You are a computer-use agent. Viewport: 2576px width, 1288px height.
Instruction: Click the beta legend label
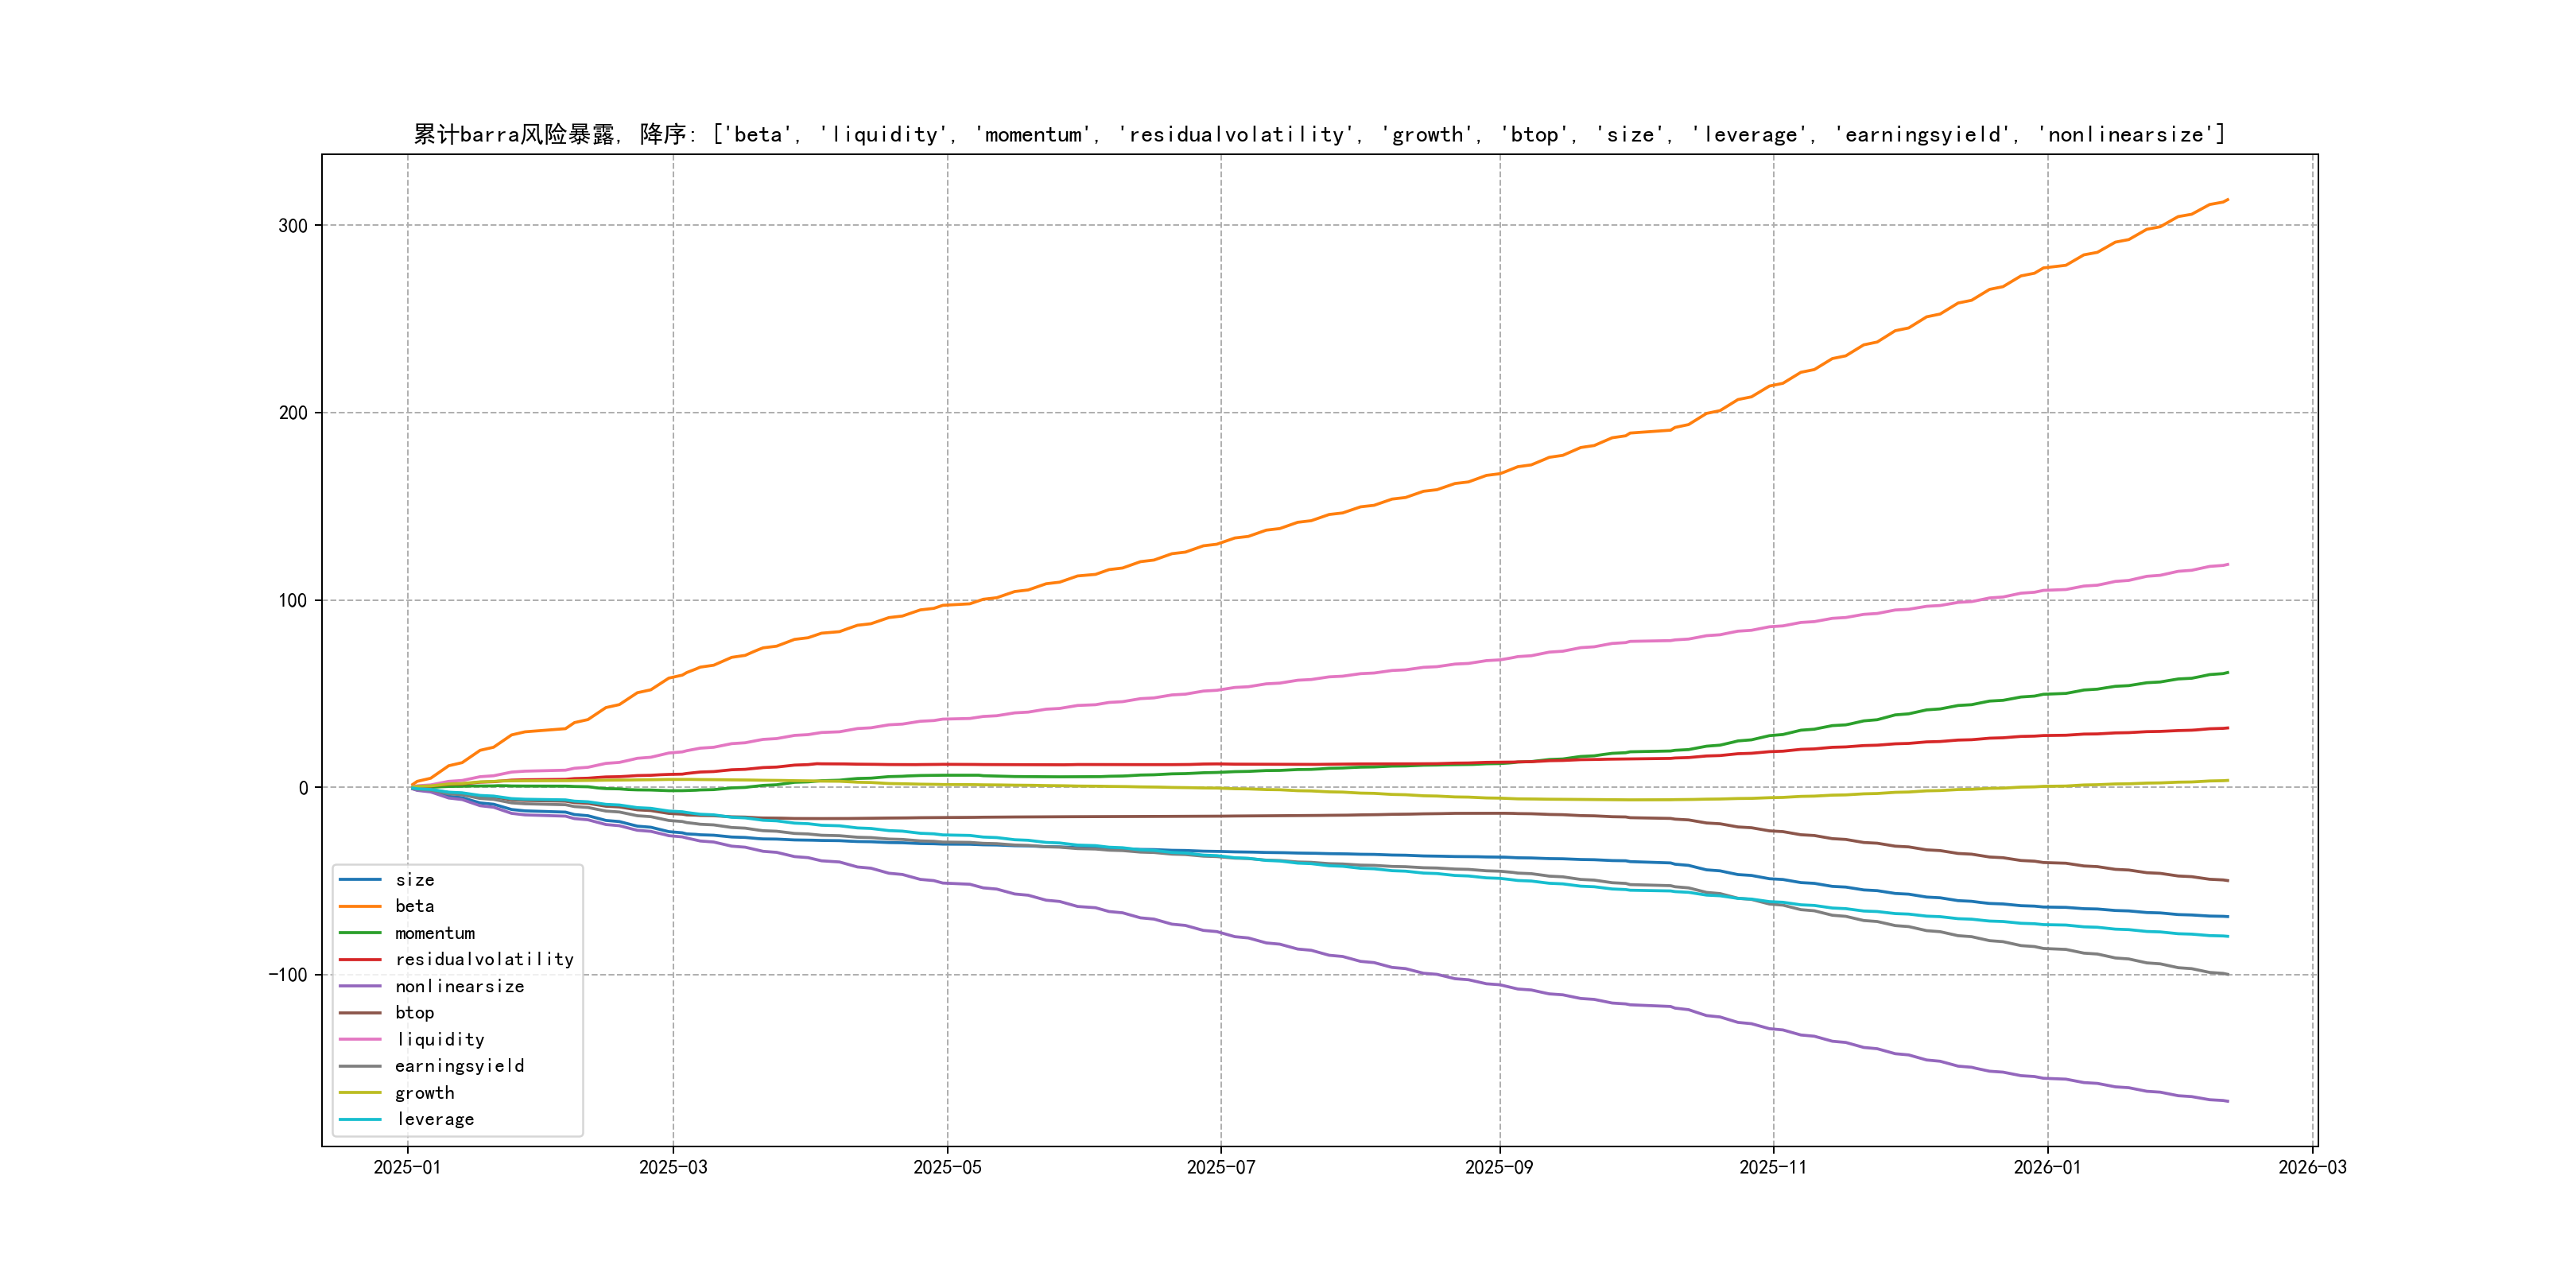(414, 906)
